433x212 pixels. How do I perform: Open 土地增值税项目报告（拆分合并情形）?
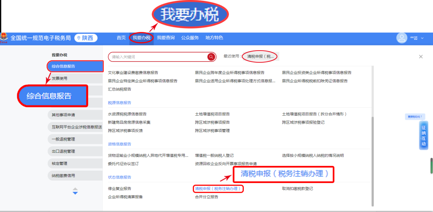tap(314, 114)
